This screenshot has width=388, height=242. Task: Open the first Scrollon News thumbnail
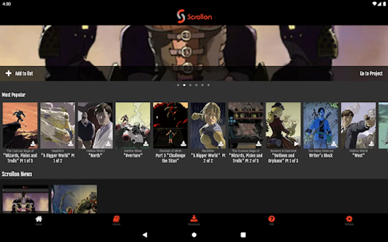tap(26, 199)
